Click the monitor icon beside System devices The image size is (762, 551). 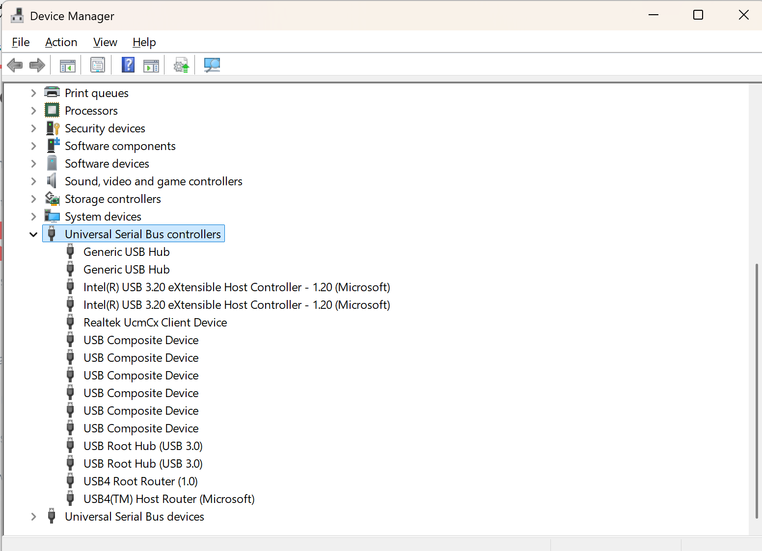point(52,216)
